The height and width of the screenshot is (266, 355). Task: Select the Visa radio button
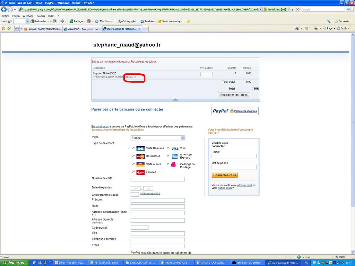click(x=168, y=148)
